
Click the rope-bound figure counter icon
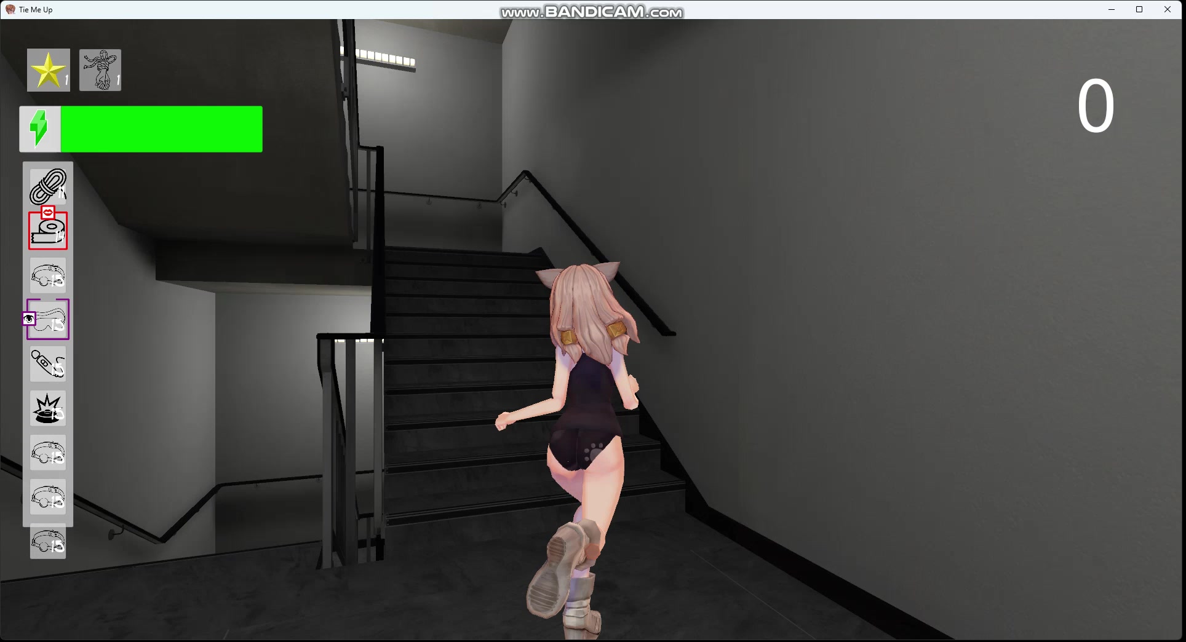click(x=100, y=70)
